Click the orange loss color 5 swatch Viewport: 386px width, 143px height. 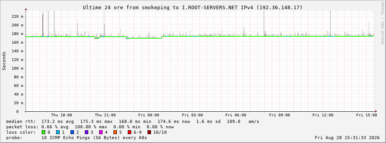coord(115,133)
